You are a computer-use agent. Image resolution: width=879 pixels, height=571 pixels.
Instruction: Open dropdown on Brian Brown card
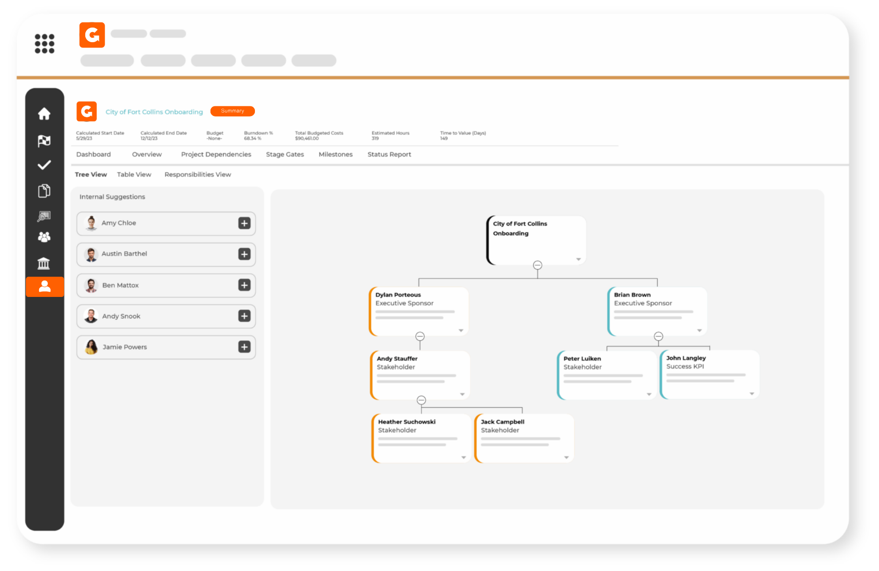coord(699,330)
